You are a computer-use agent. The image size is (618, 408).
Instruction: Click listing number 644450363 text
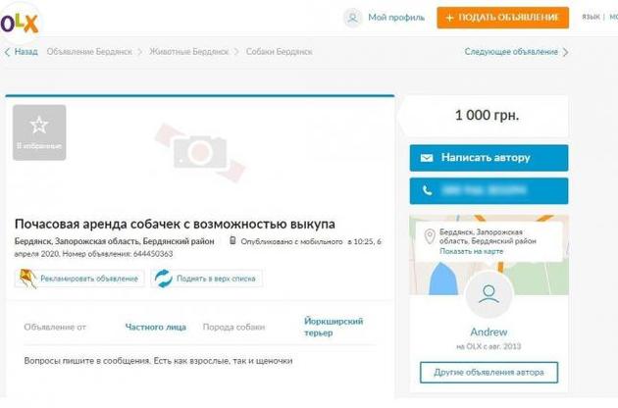118,254
